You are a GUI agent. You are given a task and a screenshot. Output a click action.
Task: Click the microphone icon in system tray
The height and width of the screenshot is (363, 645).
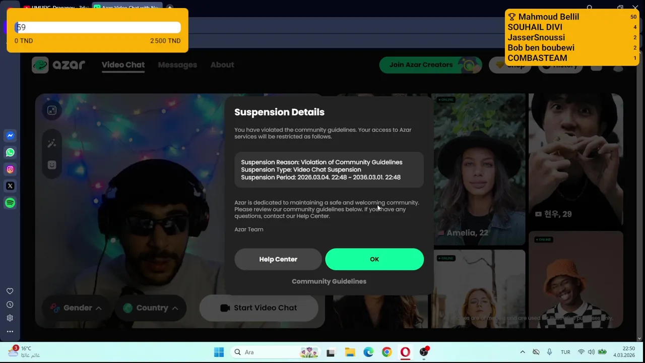coord(549,352)
